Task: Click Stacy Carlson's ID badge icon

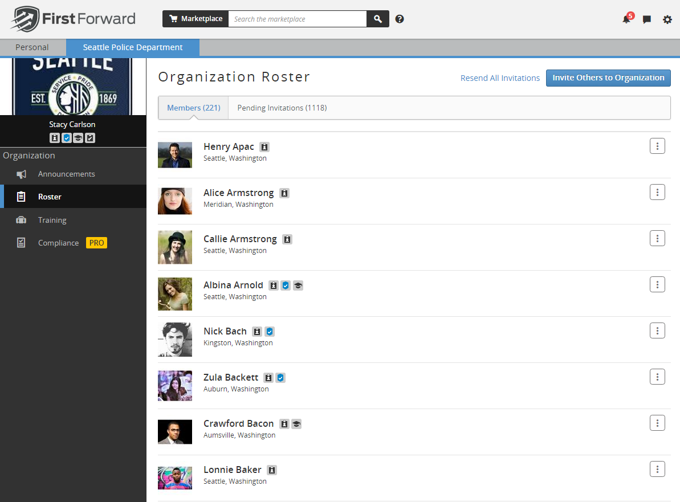Action: tap(55, 138)
